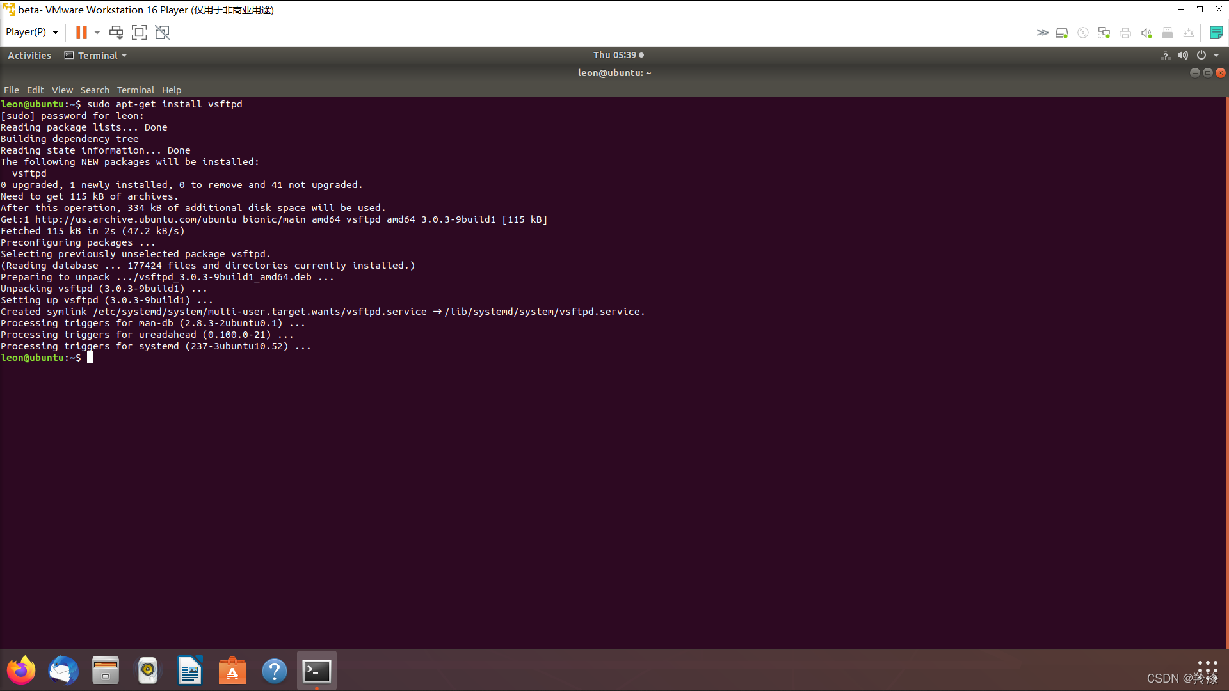Open the VMware message log note icon
Viewport: 1229px width, 691px height.
click(x=1216, y=33)
